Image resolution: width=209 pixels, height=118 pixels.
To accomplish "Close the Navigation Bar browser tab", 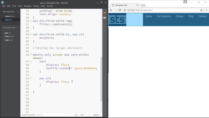I will pyautogui.click(x=137, y=5).
